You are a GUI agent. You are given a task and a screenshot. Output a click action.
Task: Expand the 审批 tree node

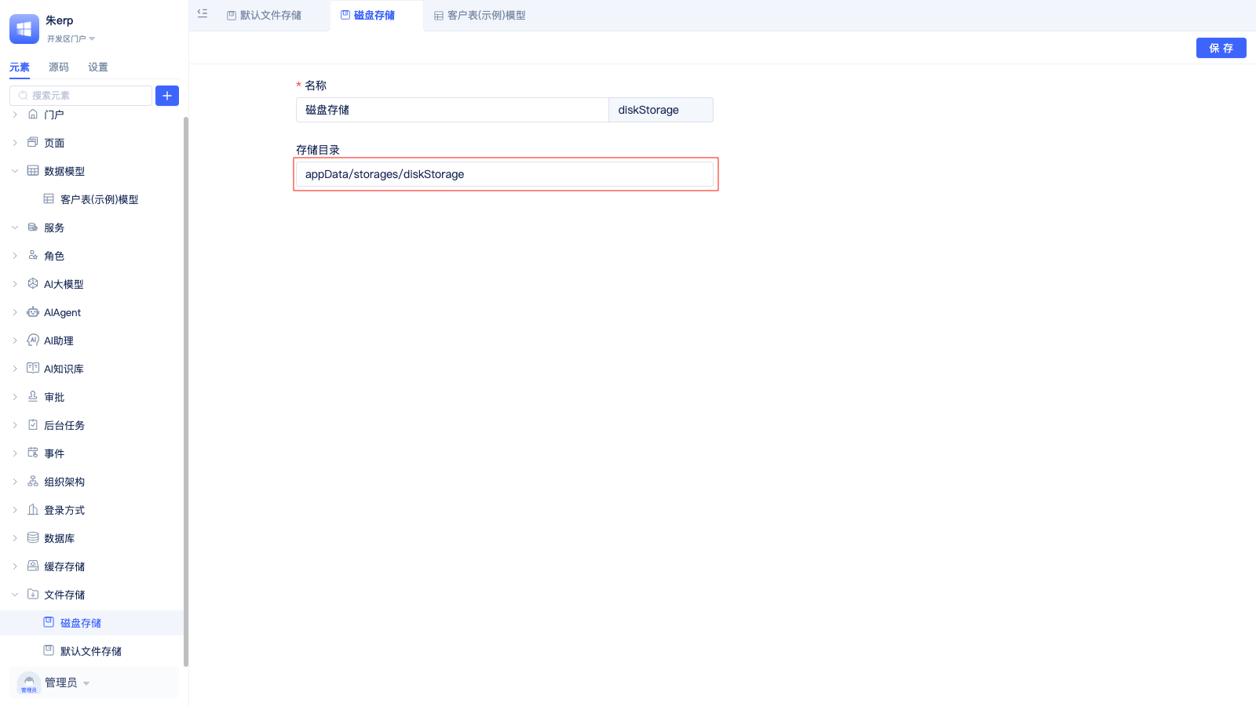(15, 397)
